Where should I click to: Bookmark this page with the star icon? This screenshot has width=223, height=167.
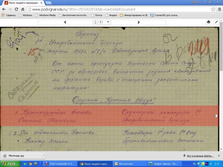click(213, 9)
